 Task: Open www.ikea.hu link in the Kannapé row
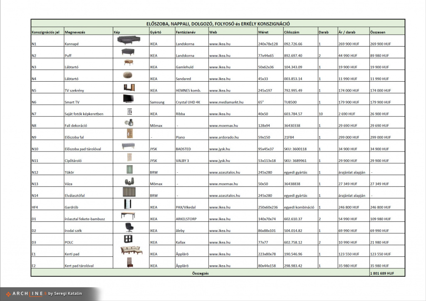point(220,44)
